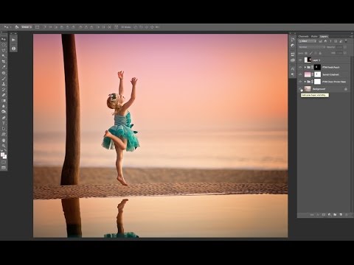The width and height of the screenshot is (354, 265).
Task: Select the Layers tab
Action: (324, 36)
